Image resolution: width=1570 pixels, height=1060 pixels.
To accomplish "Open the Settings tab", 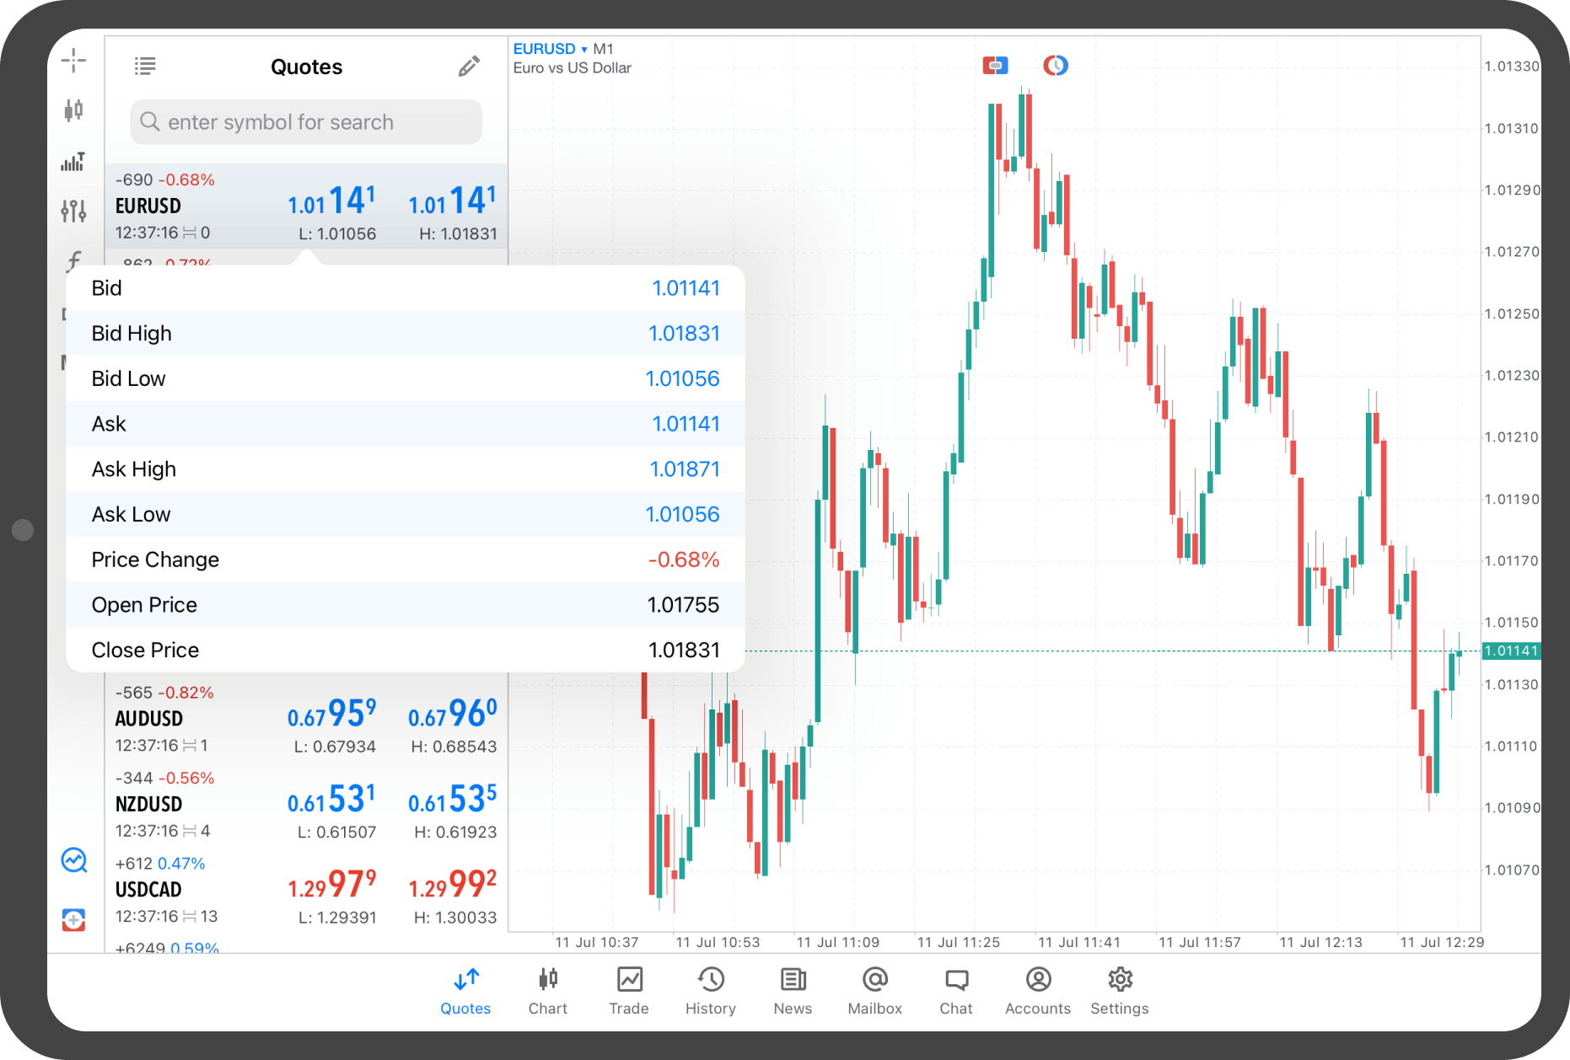I will click(x=1119, y=990).
